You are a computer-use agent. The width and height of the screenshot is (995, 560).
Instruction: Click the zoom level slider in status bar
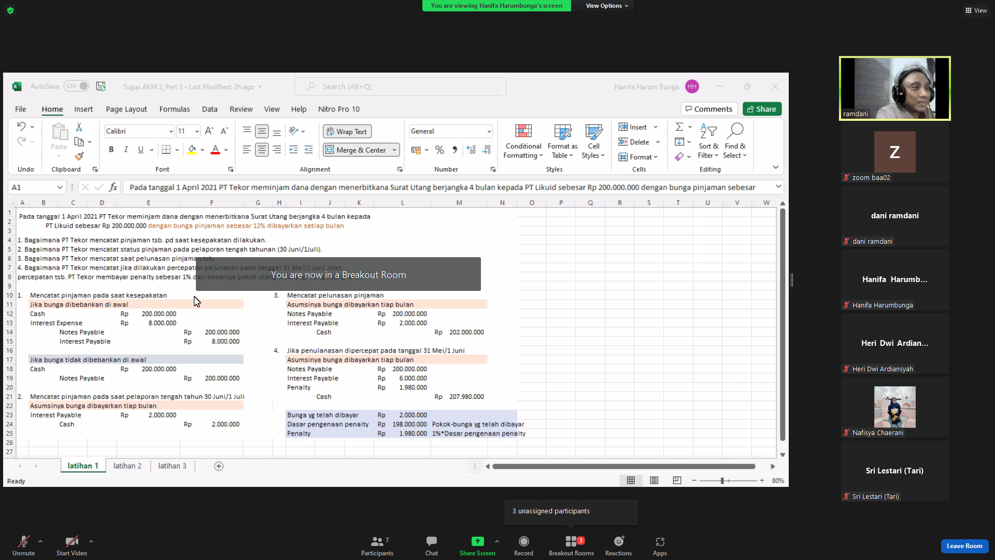click(728, 481)
